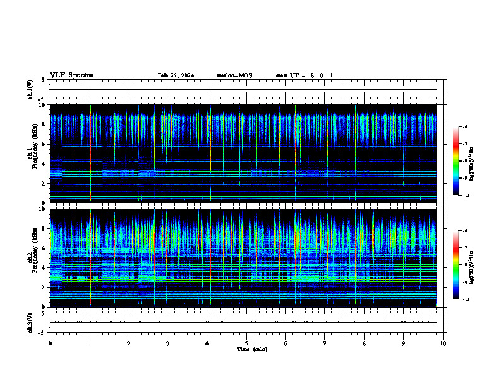Click the ch.3 voltage waveform trace line

point(243,323)
